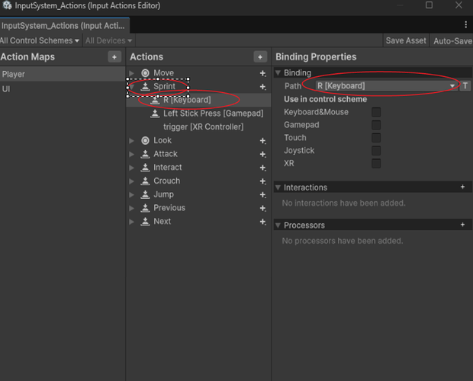This screenshot has width=473, height=381.
Task: Toggle text mode for binding path
Action: pos(465,86)
